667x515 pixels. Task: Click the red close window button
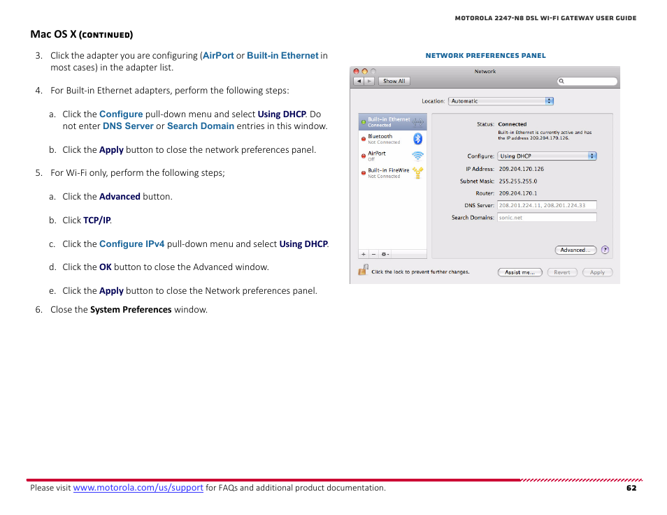357,71
